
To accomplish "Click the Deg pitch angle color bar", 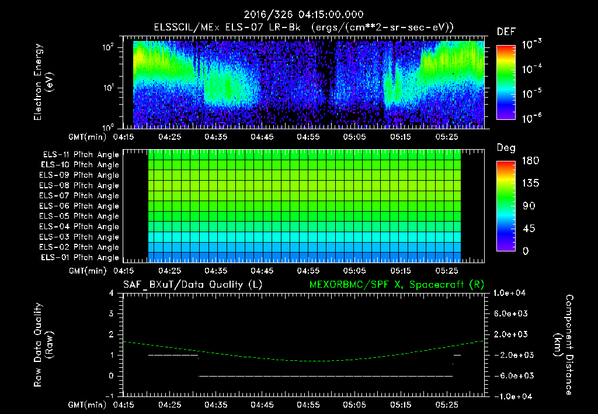I will 506,206.
